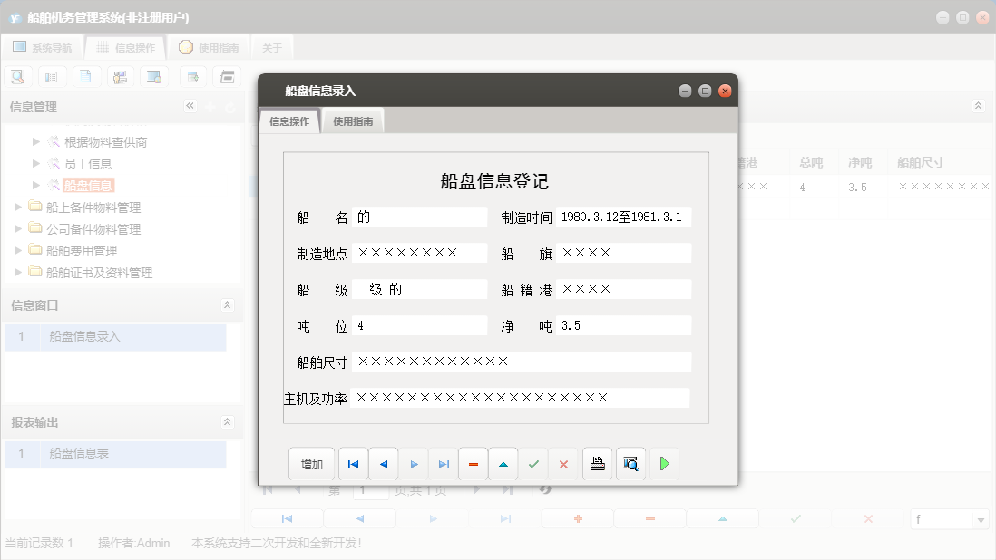Go to the last record using the navigator

coord(444,463)
